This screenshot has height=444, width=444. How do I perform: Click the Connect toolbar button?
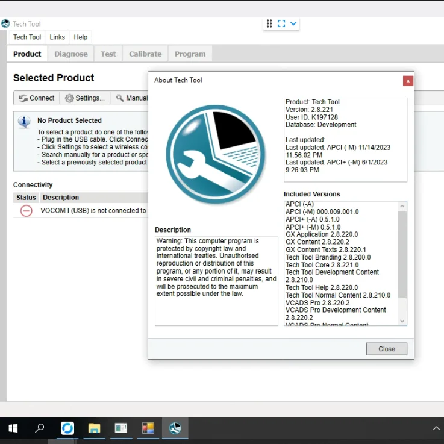[x=37, y=98]
